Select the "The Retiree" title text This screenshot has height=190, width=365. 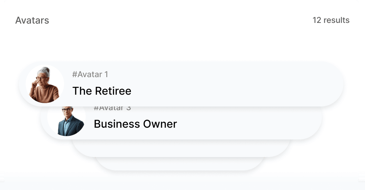102,91
